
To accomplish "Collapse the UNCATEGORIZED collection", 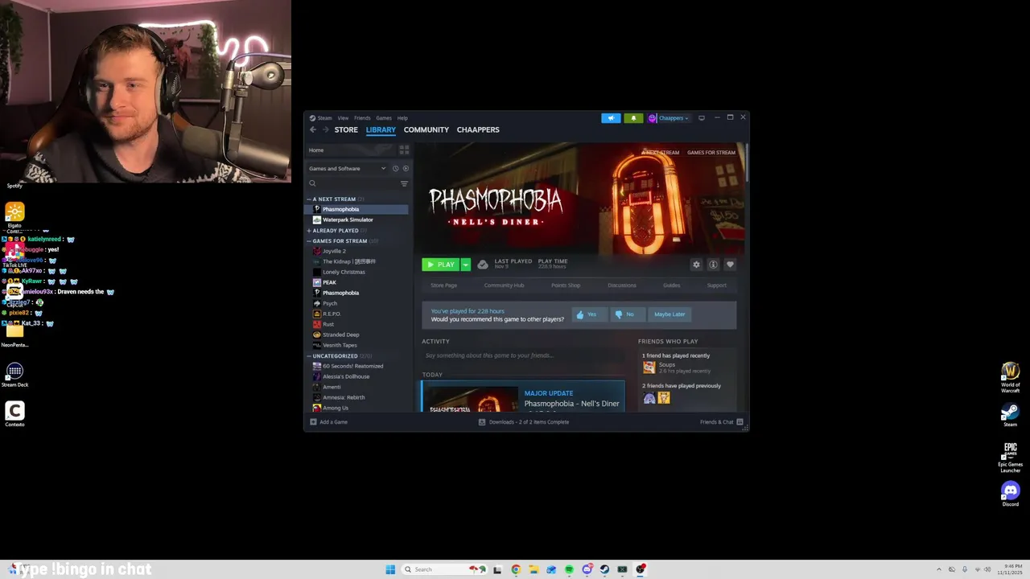I will 309,356.
